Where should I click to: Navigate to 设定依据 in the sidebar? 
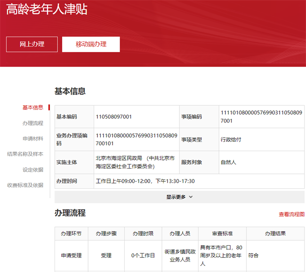[33, 170]
